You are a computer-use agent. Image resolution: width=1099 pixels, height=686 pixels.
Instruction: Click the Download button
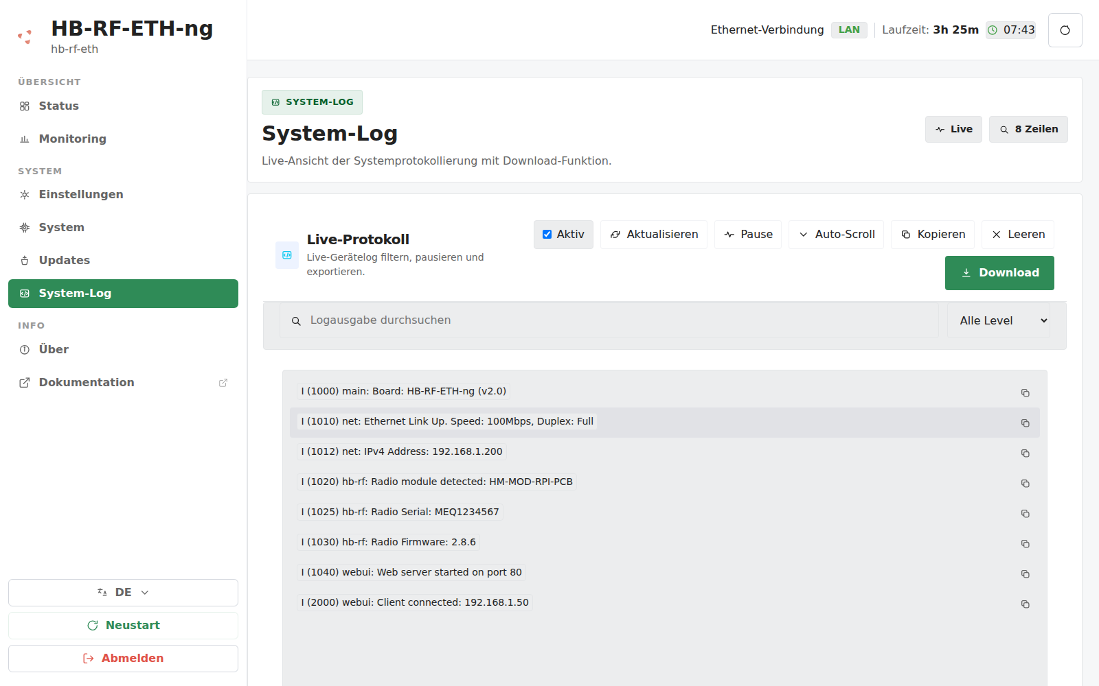coord(999,273)
